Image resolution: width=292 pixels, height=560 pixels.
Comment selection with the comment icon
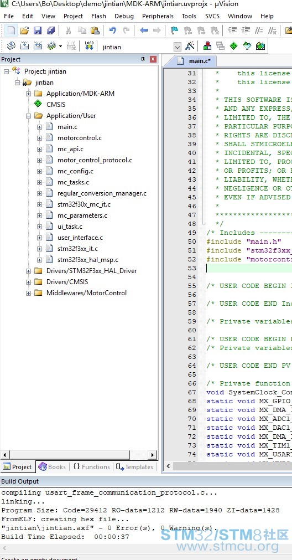click(x=259, y=30)
